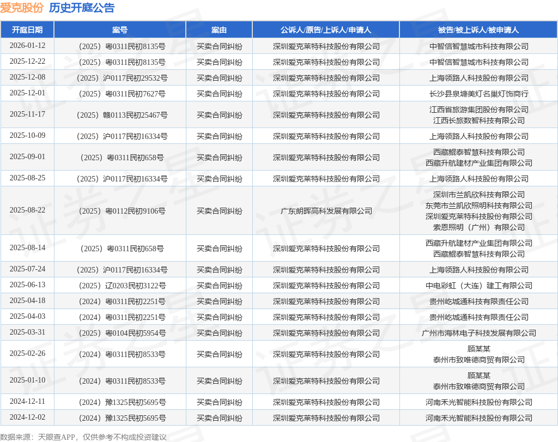Click the date cell 2025-04-03
The height and width of the screenshot is (442, 558).
click(27, 316)
